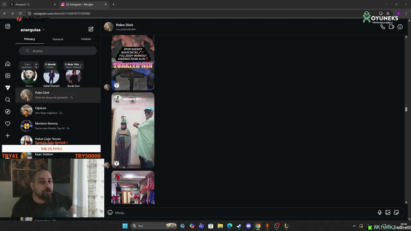Image resolution: width=411 pixels, height=231 pixels.
Task: Open OBS Studio from taskbar
Action: tap(277, 226)
